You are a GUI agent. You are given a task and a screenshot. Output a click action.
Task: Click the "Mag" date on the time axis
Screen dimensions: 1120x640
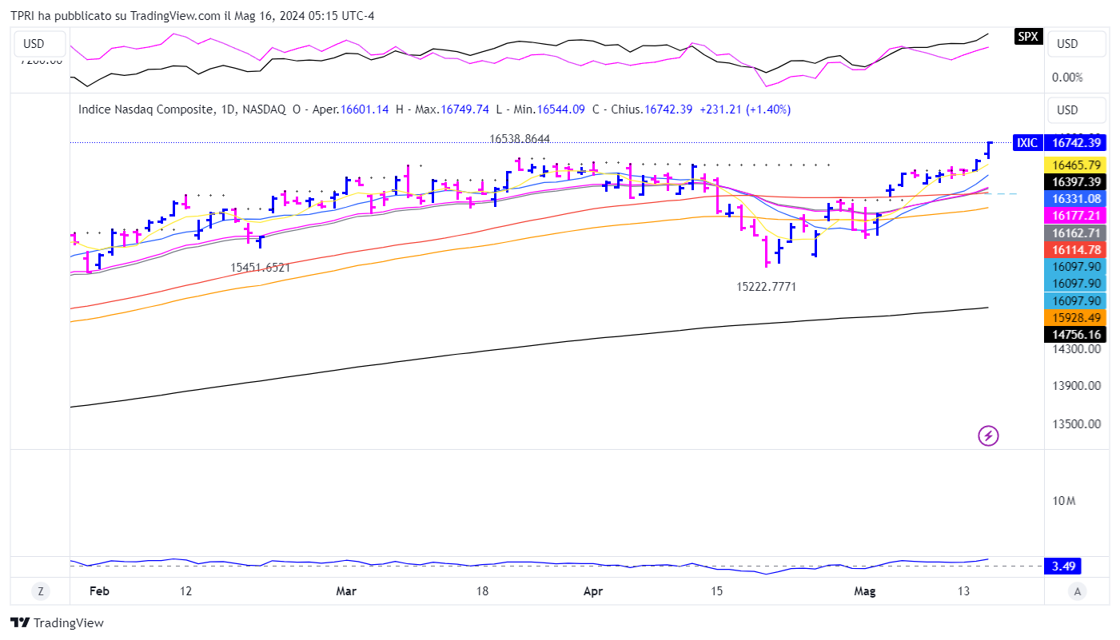point(865,591)
